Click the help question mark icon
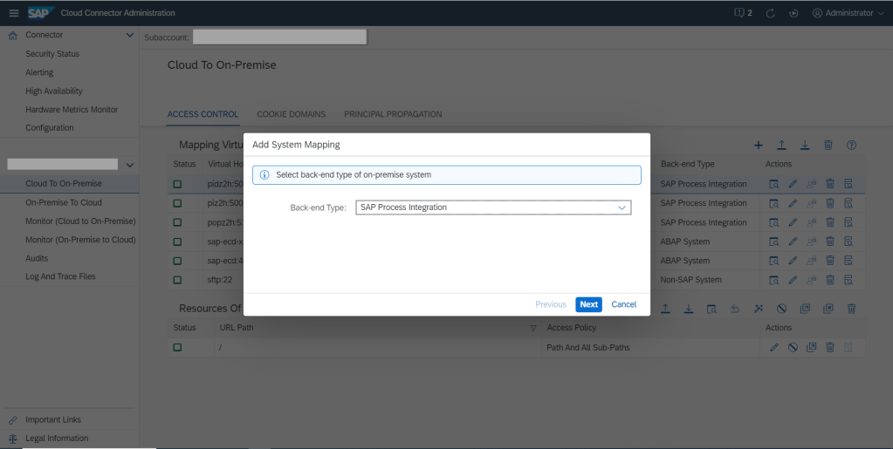The image size is (893, 449). [851, 145]
